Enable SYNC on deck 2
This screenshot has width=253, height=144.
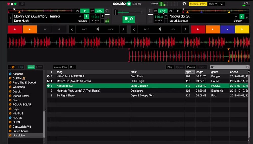[163, 11]
